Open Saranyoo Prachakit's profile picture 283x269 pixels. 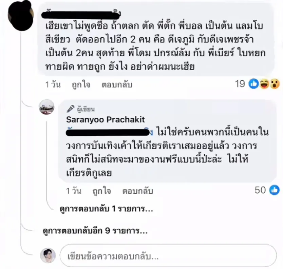coord(47,107)
